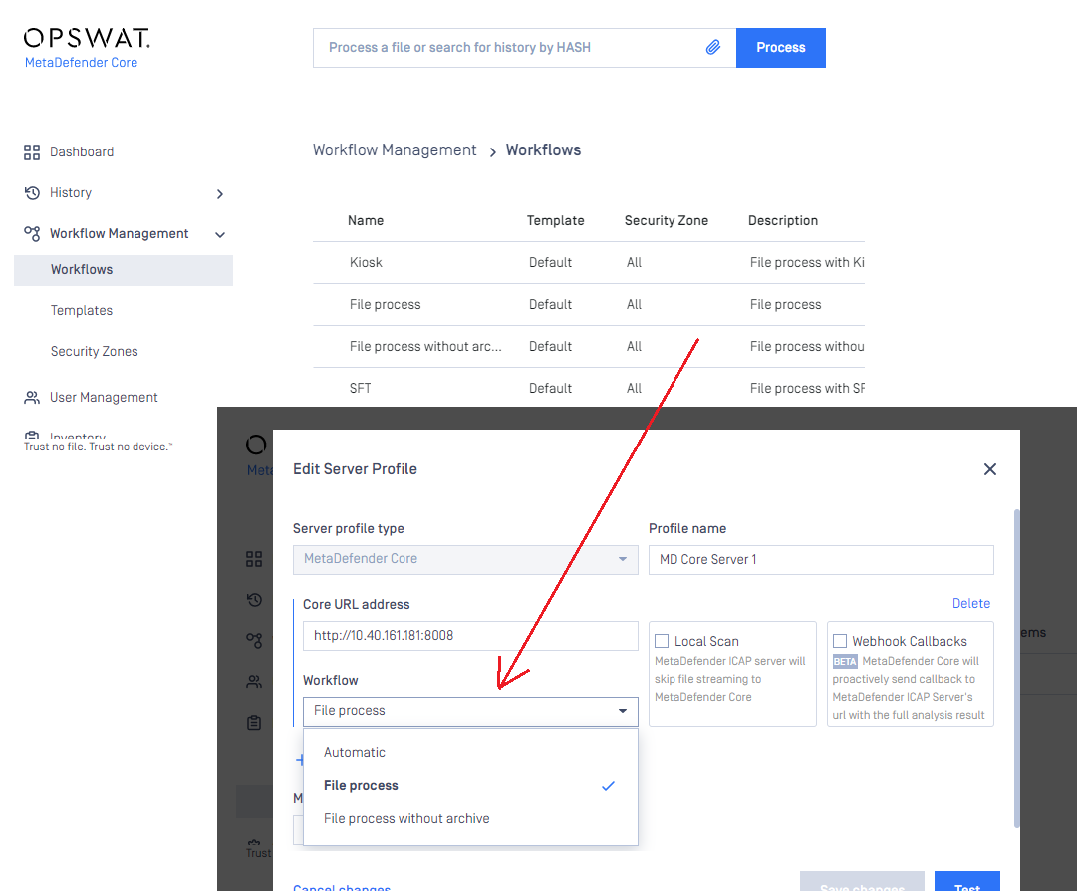Screen dimensions: 1078x894
Task: Enable the Local Scan checkbox
Action: click(662, 641)
